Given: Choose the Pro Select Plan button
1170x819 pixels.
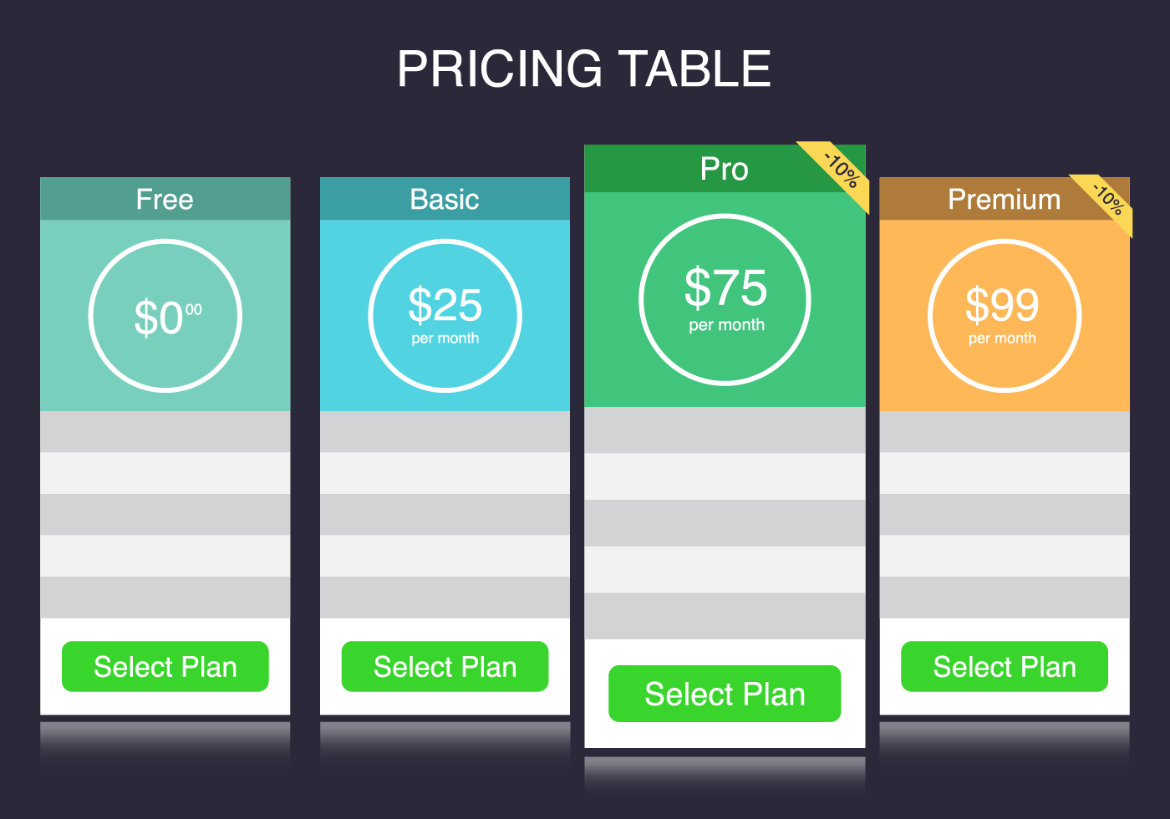Looking at the screenshot, I should point(725,694).
